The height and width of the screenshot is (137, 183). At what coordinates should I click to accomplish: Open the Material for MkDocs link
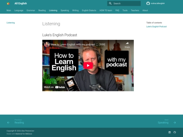(x=24, y=134)
